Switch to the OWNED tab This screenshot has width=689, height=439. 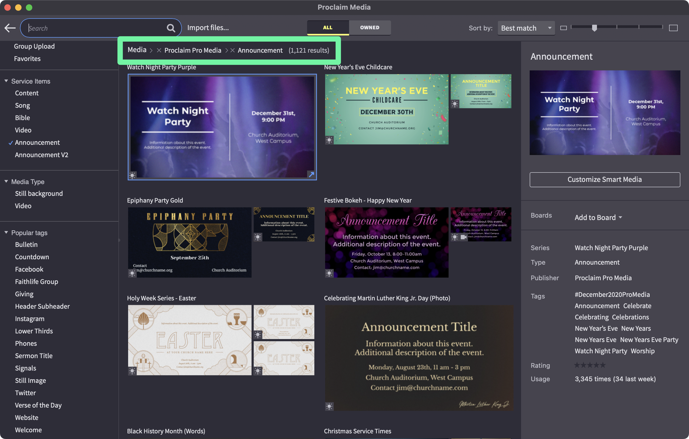coord(370,28)
